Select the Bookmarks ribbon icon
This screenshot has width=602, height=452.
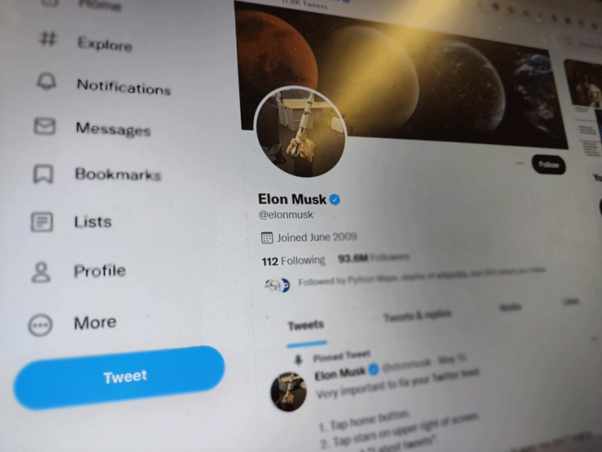(43, 174)
